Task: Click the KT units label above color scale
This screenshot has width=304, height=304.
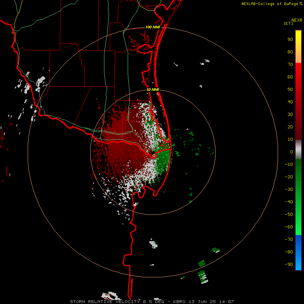Action: point(288,23)
